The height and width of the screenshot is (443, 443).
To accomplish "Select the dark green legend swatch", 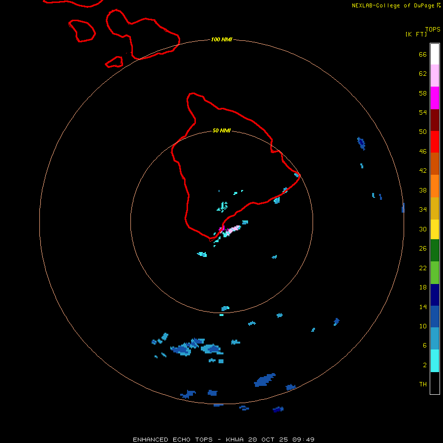I will [x=435, y=251].
